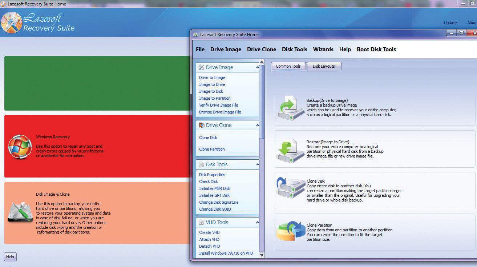Click the Initialize GPT Disk link

tap(214, 195)
